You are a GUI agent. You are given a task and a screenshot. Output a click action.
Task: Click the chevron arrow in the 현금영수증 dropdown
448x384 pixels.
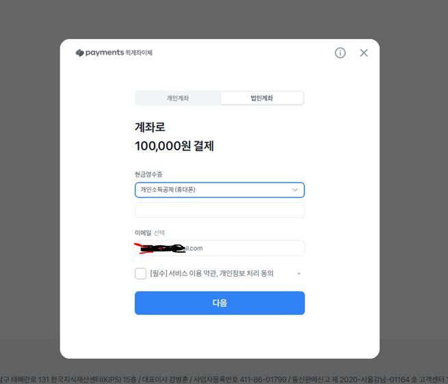(x=295, y=190)
